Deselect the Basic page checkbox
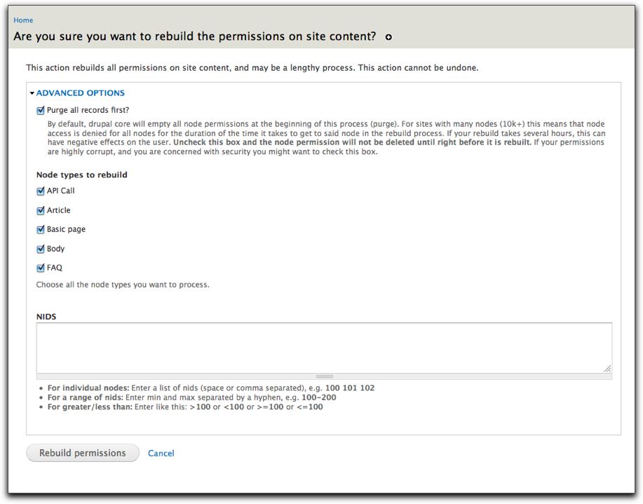Image resolution: width=643 pixels, height=504 pixels. (40, 230)
